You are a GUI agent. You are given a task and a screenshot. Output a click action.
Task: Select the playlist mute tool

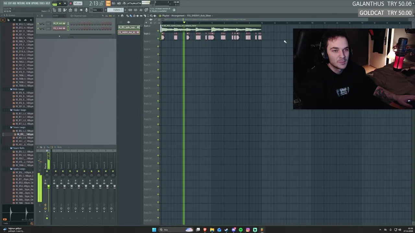tap(138, 16)
